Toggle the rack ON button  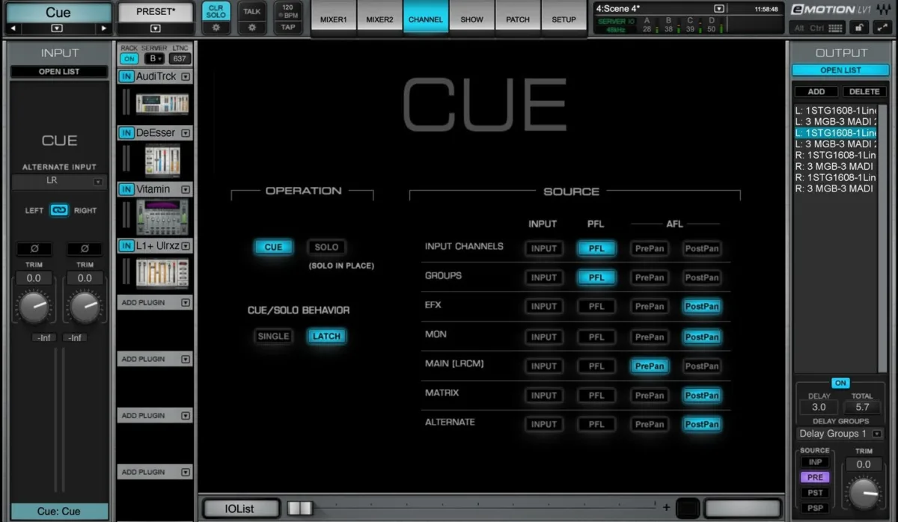[x=129, y=59]
